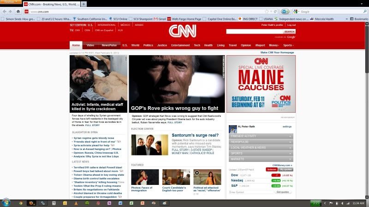Click the Get quotes button
Screen dimensions: 369x207
[283, 192]
